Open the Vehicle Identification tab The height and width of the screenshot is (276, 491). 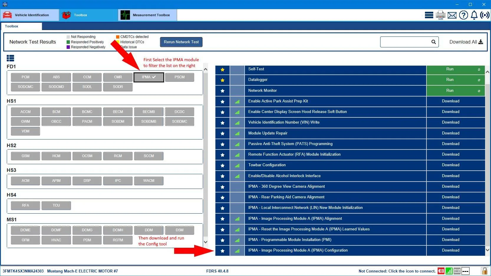(30, 15)
